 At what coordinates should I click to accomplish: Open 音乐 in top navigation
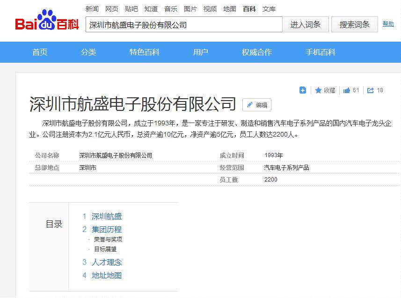click(171, 9)
